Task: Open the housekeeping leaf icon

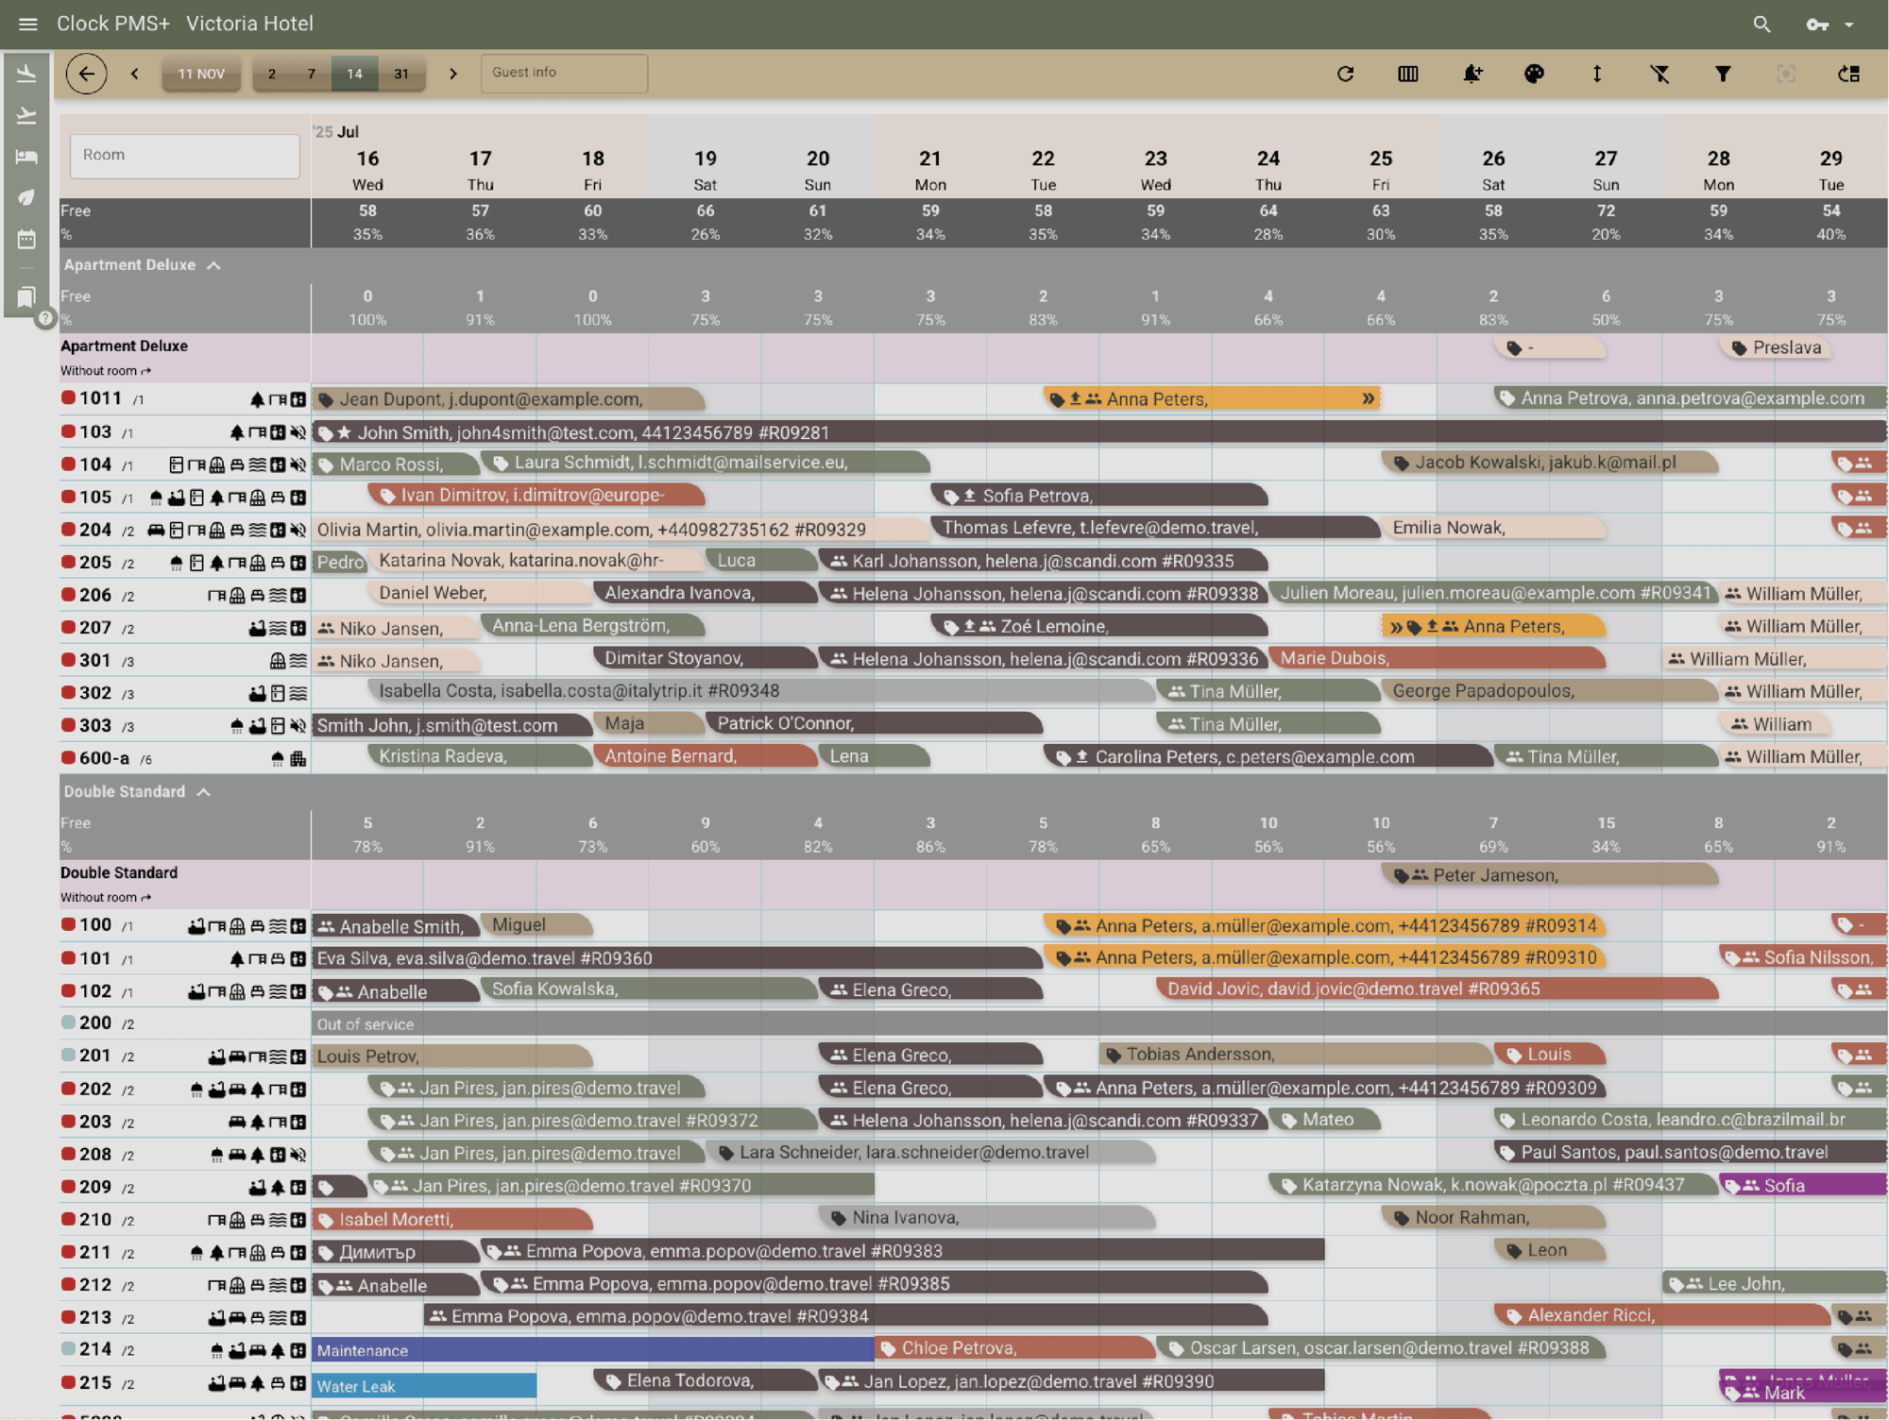Action: point(26,197)
